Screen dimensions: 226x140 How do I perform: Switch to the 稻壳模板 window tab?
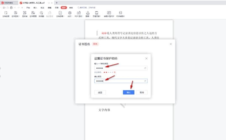[x=9, y=3]
